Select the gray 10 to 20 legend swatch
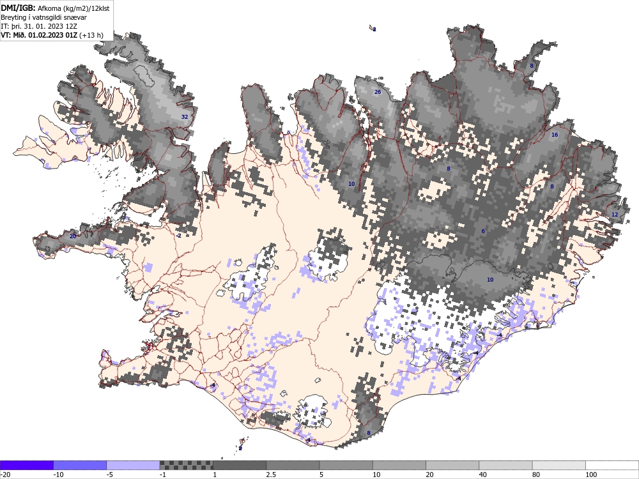The height and width of the screenshot is (479, 639). point(399,465)
